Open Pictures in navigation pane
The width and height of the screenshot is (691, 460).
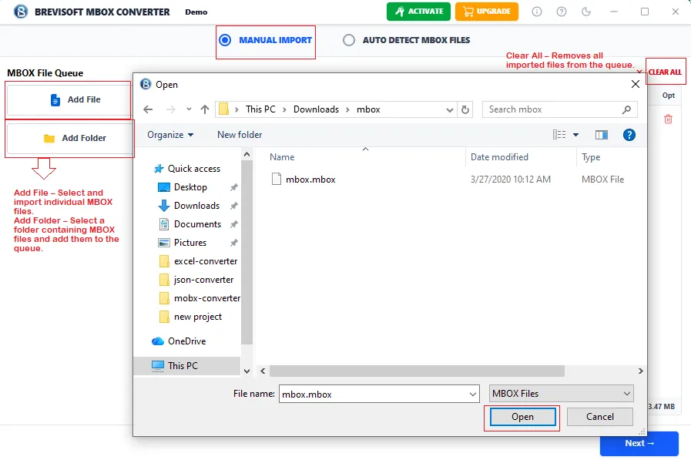coord(182,243)
